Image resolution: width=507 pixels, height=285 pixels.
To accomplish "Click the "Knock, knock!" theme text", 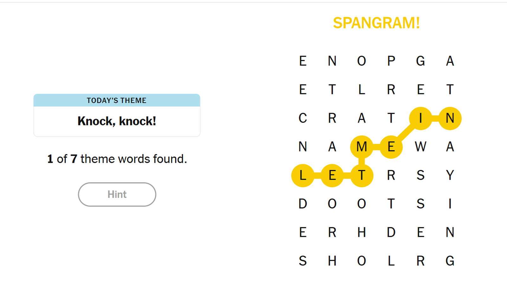I will click(x=117, y=121).
